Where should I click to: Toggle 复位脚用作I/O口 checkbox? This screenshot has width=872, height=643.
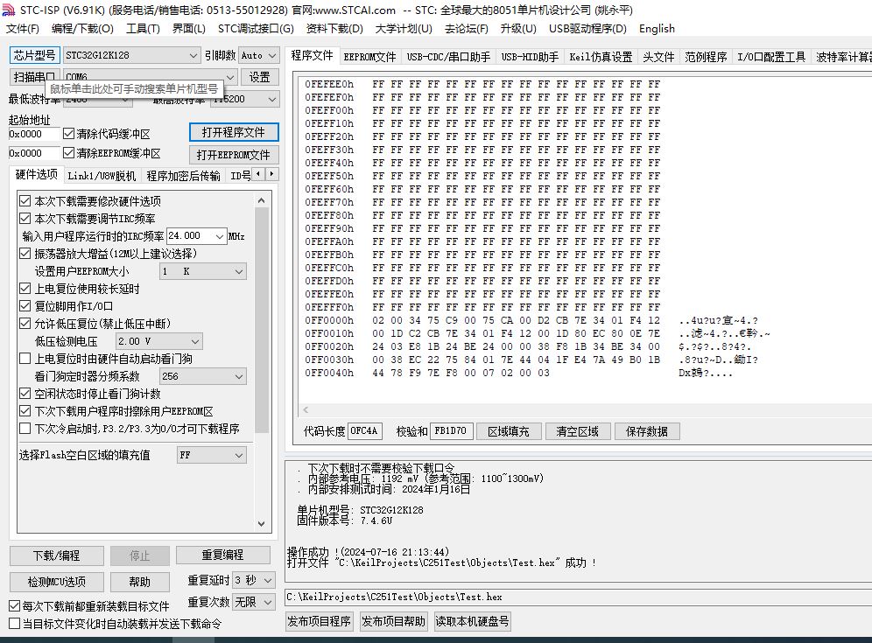tap(25, 306)
